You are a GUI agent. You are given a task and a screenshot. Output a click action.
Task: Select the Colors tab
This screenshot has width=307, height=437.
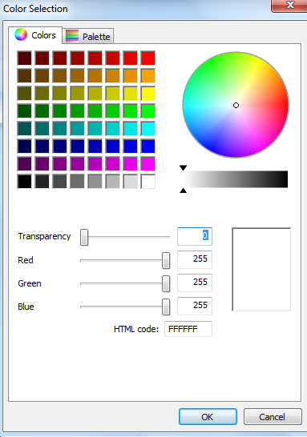coord(35,35)
